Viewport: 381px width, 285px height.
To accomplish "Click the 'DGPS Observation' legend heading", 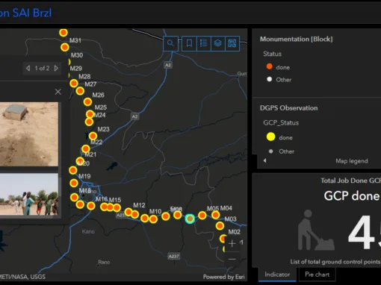I will click(x=288, y=108).
